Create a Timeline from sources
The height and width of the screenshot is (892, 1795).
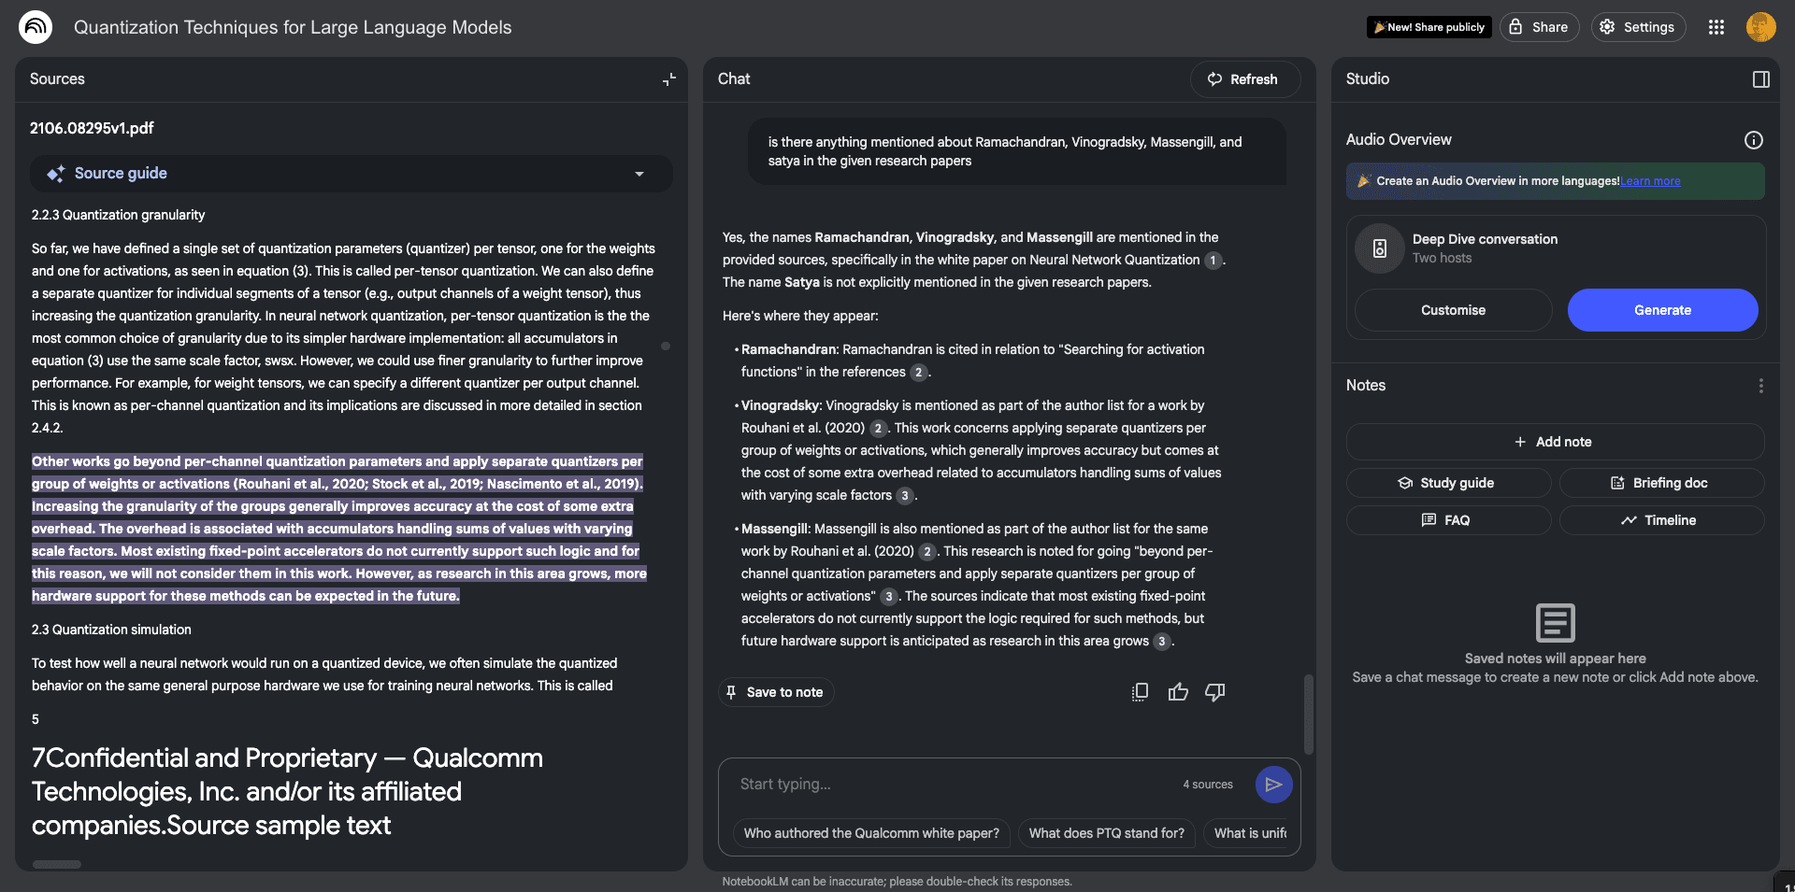[1660, 519]
